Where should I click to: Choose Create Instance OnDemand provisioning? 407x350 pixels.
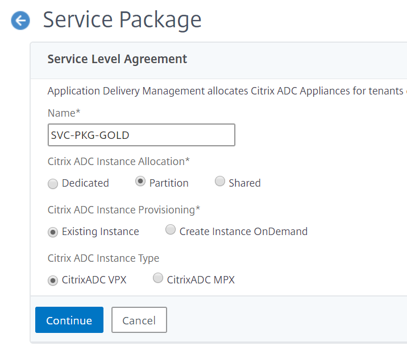(171, 230)
